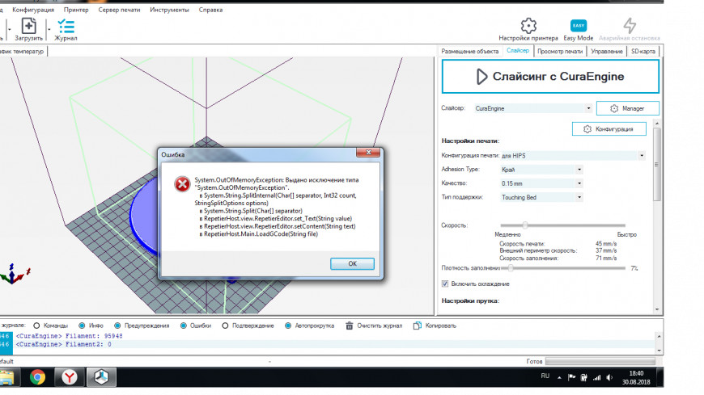Viewport: 704px width, 395px height.
Task: Open the slicer Manager button
Action: [x=628, y=108]
